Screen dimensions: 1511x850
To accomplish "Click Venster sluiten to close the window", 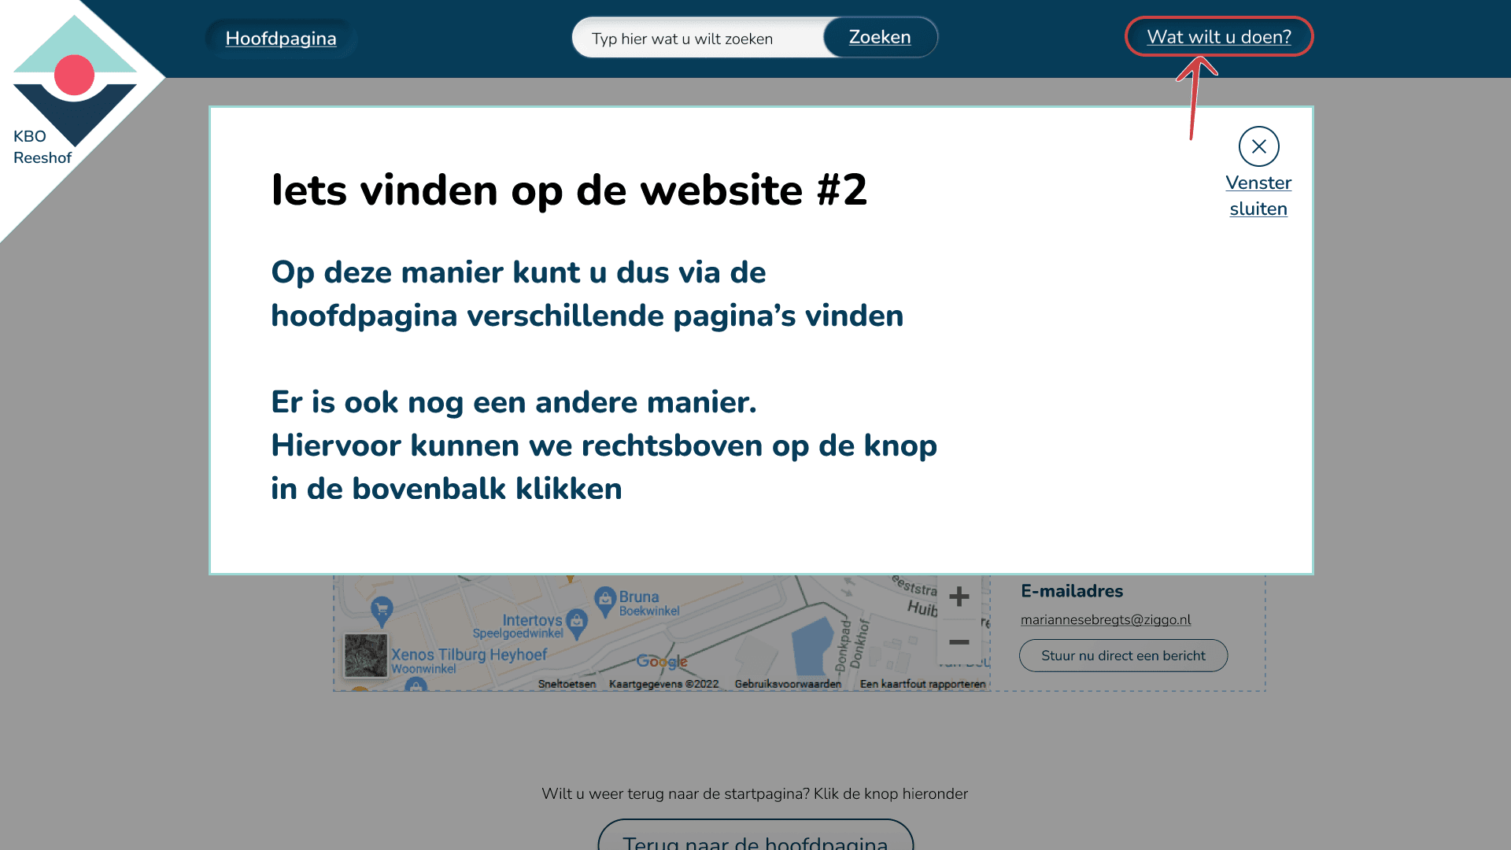I will pos(1258,195).
